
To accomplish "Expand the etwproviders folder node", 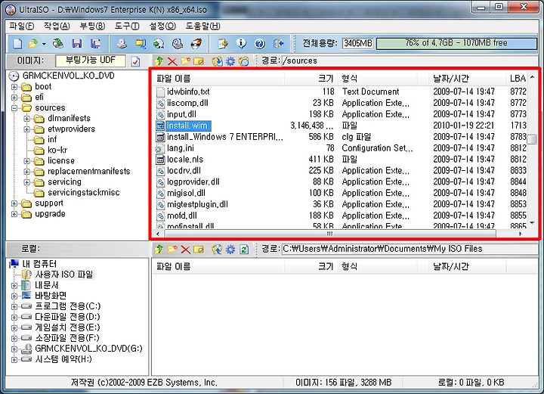I will (27, 129).
